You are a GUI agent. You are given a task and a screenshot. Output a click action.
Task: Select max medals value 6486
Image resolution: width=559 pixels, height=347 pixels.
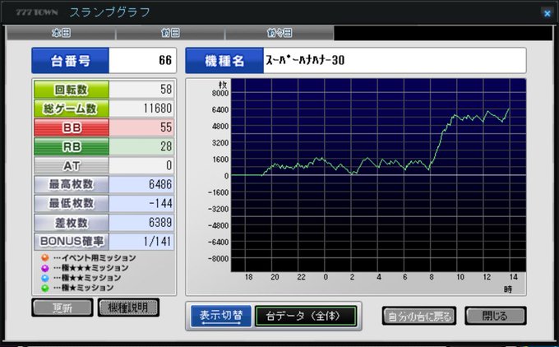160,184
